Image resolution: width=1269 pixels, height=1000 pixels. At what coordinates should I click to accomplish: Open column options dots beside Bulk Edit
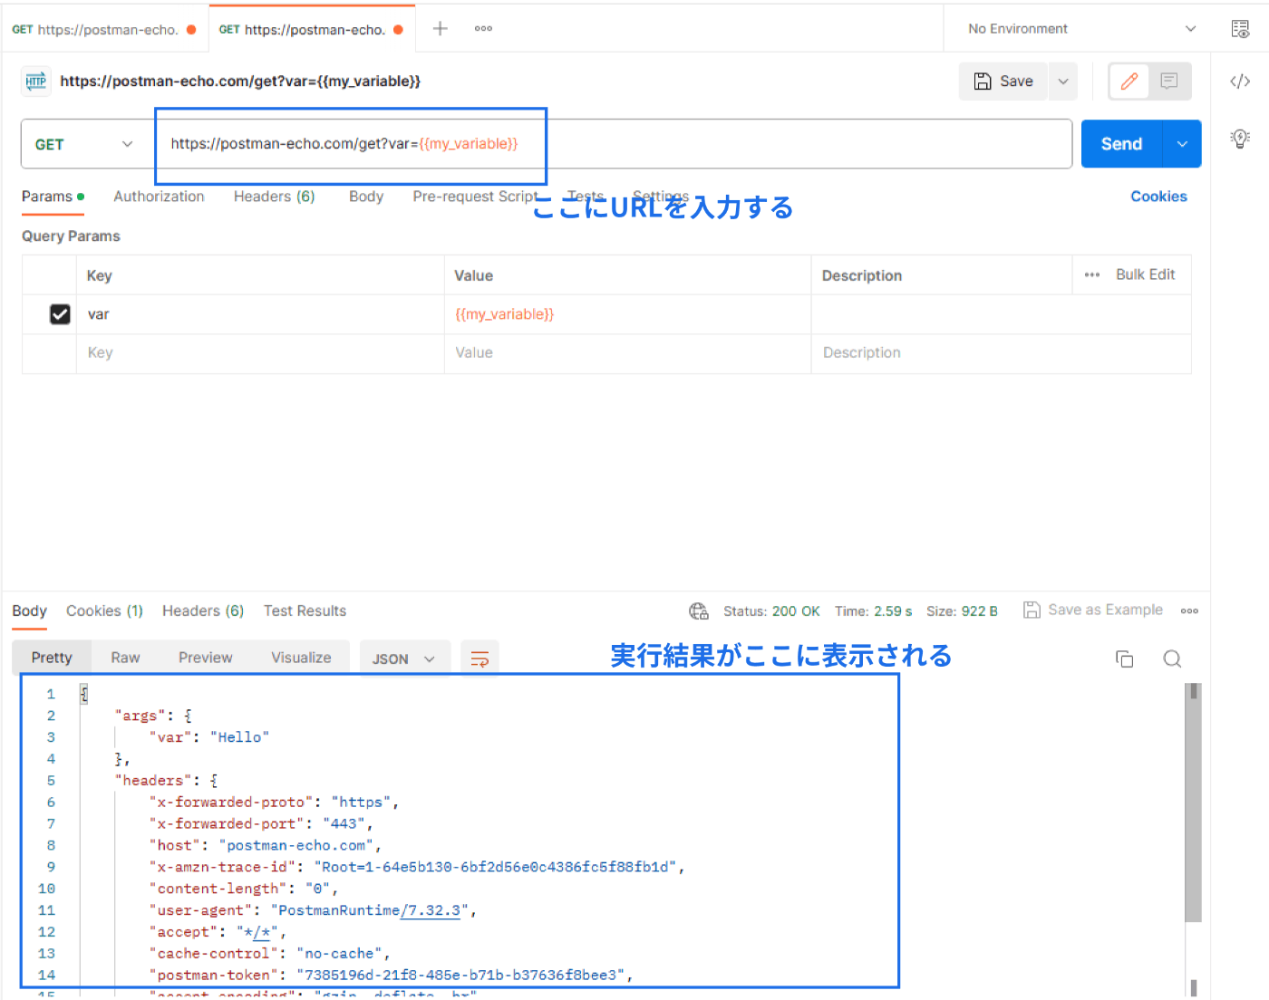[x=1092, y=275]
